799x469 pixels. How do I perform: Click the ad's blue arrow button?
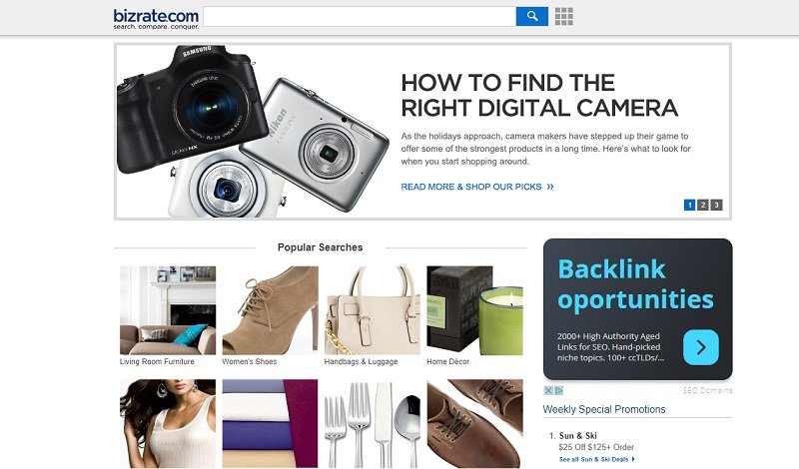[x=701, y=347]
